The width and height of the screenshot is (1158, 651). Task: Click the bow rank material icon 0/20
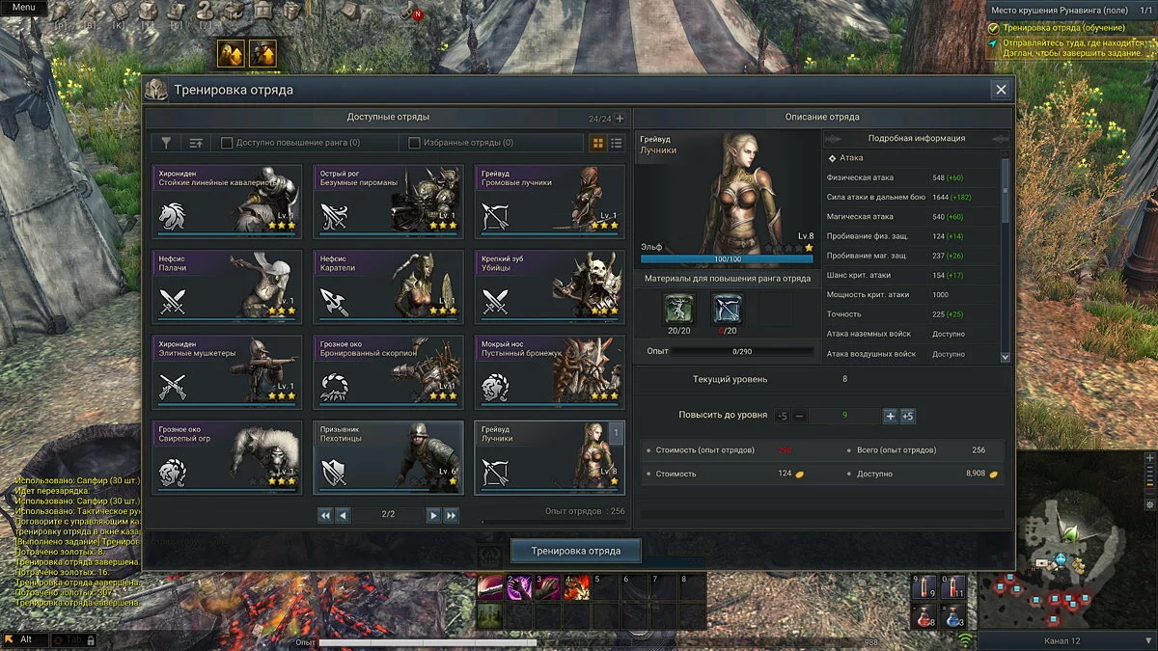[727, 308]
